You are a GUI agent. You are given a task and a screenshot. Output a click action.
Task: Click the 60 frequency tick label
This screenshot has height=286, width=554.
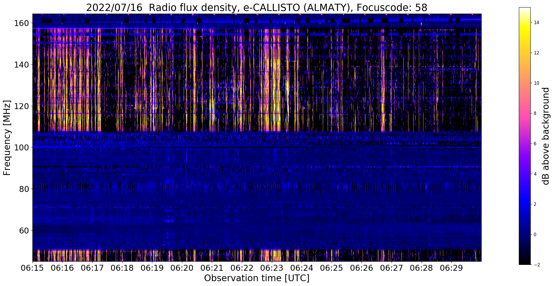pyautogui.click(x=24, y=230)
